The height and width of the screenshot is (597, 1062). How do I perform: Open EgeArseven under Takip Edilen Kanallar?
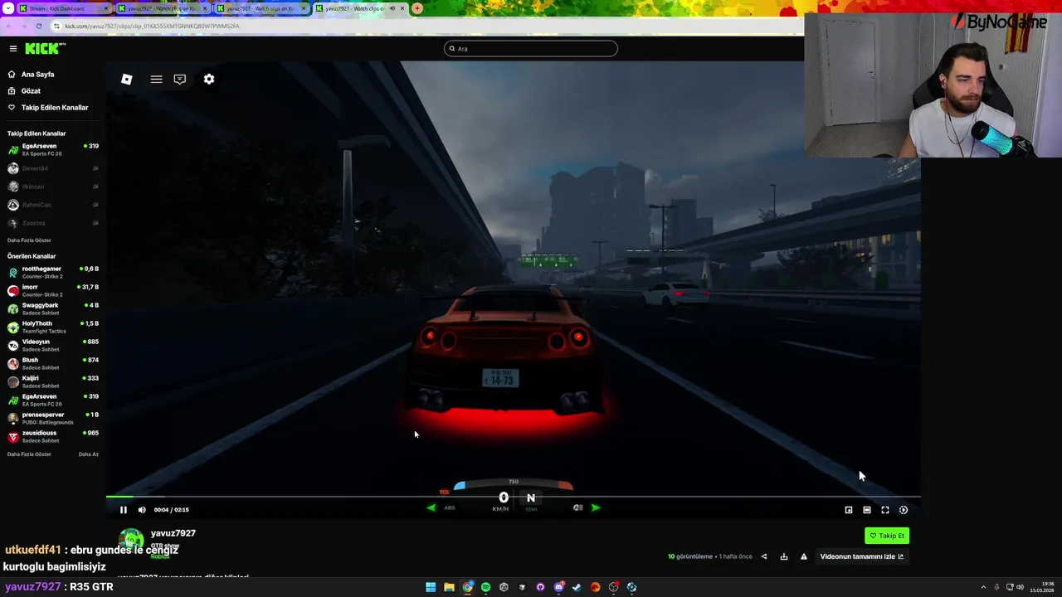click(53, 149)
